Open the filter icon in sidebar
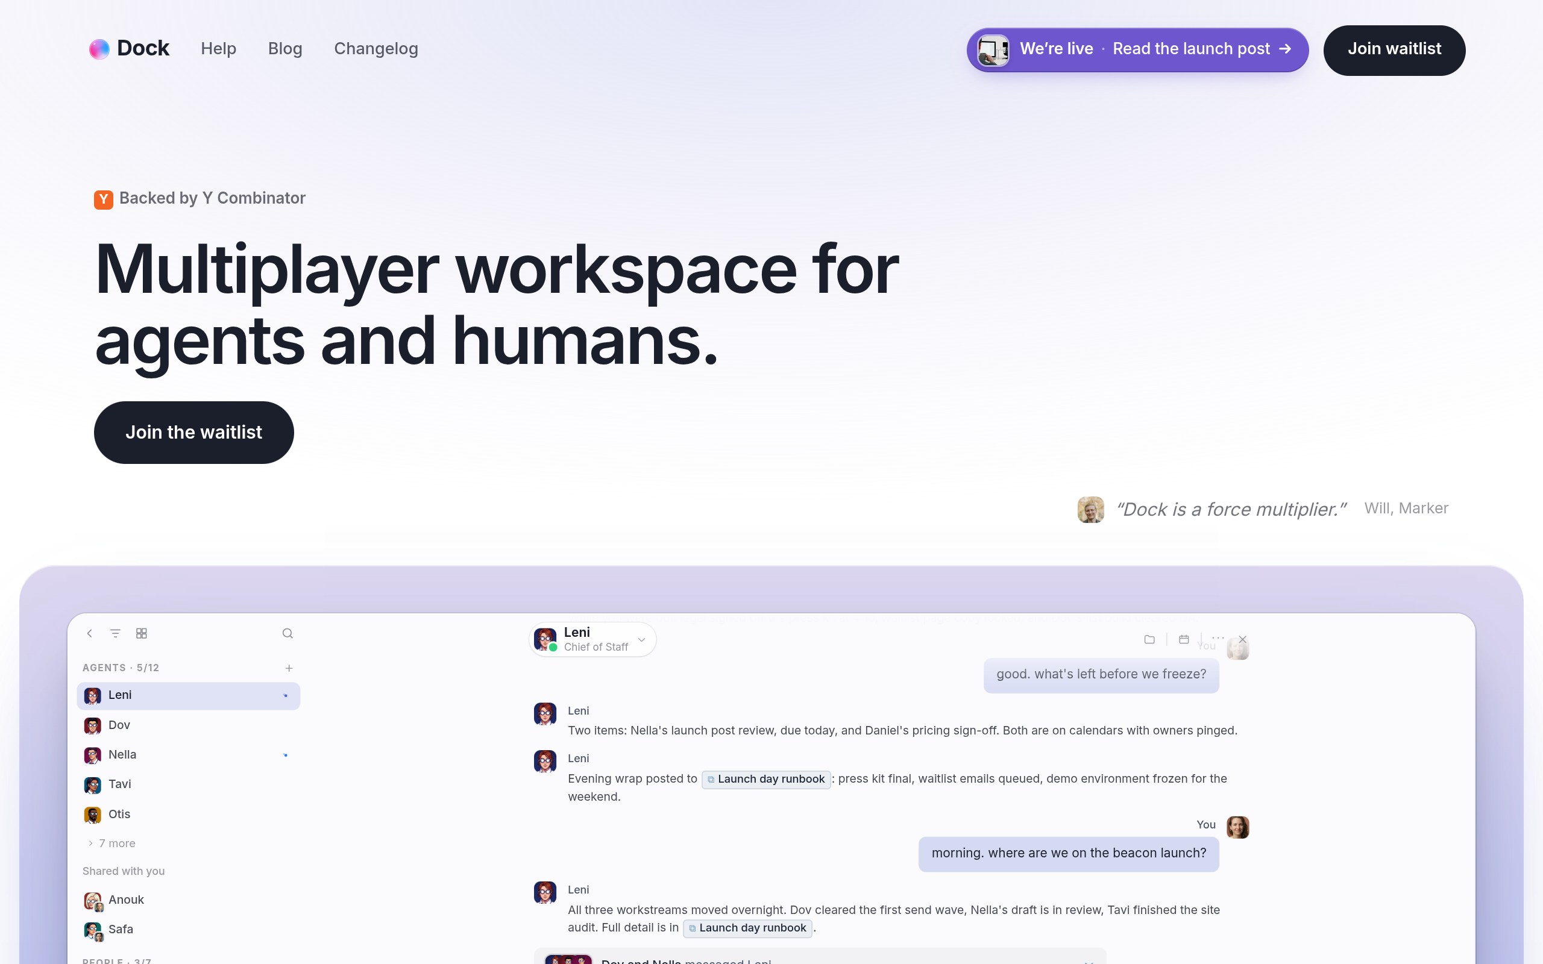Image resolution: width=1543 pixels, height=964 pixels. [115, 633]
